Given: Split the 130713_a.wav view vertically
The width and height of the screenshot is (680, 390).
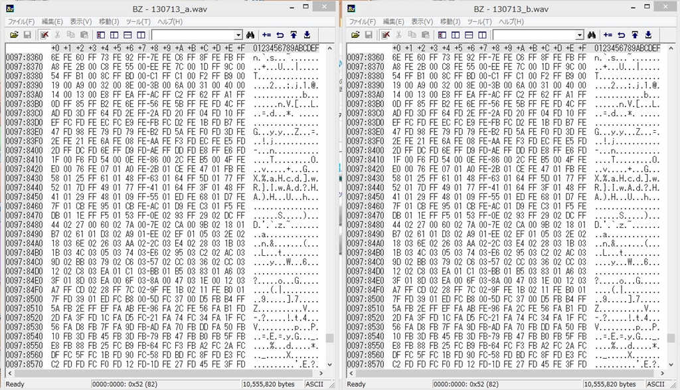Looking at the screenshot, I should [x=141, y=35].
